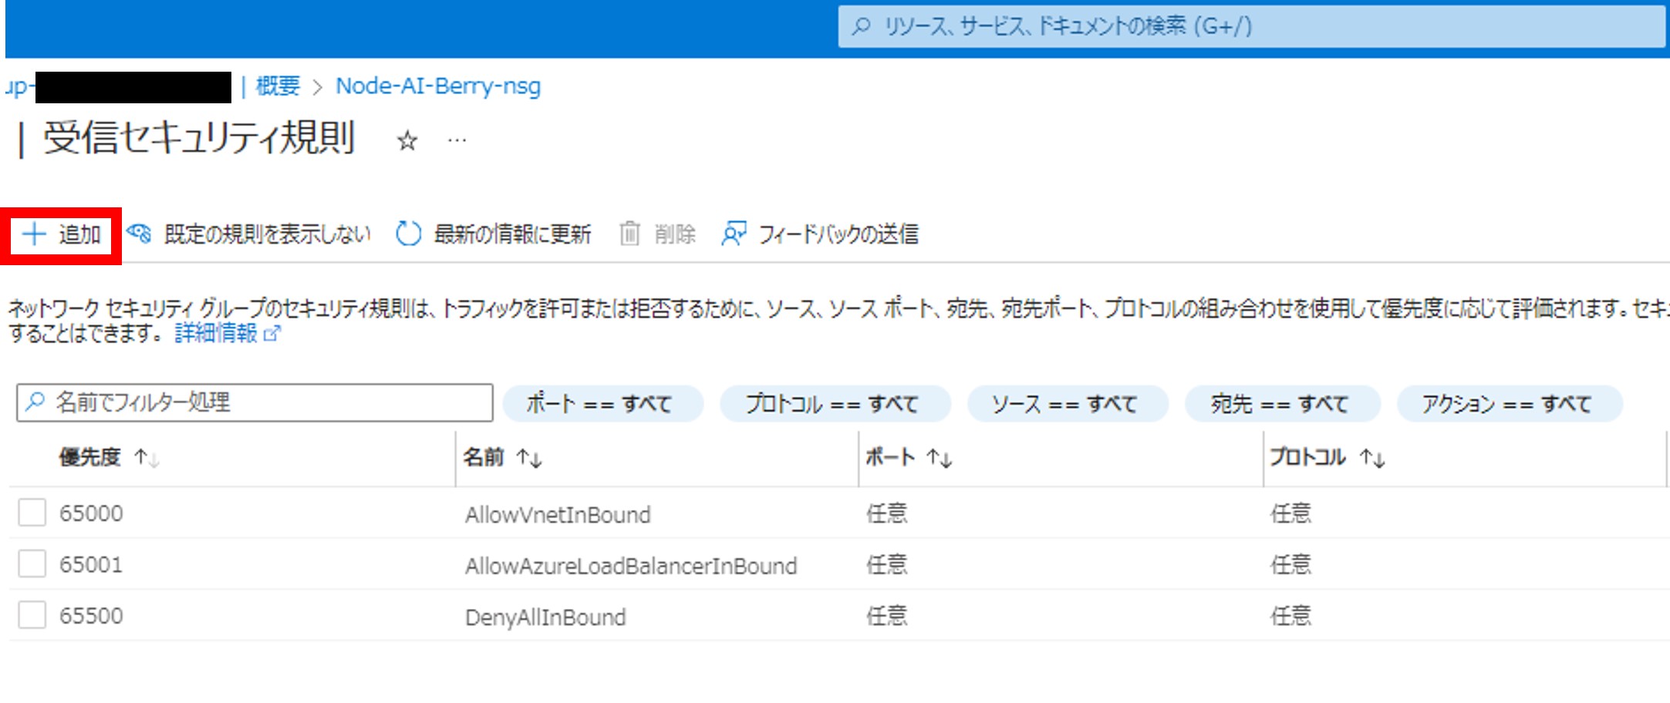1670x703 pixels.
Task: Click 任意 port cell of AllowVnetInBound
Action: [x=887, y=513]
